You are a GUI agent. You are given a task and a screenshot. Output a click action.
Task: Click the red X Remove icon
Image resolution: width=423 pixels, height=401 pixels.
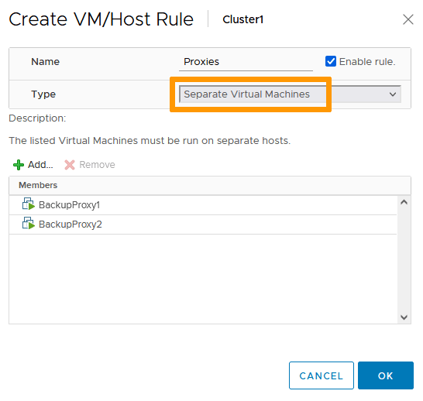[70, 165]
